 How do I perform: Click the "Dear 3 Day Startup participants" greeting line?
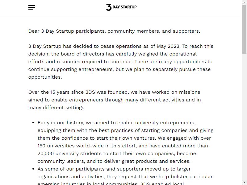[x=114, y=31]
